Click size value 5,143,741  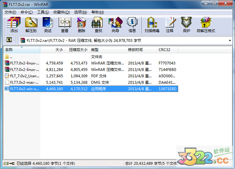click(x=54, y=82)
